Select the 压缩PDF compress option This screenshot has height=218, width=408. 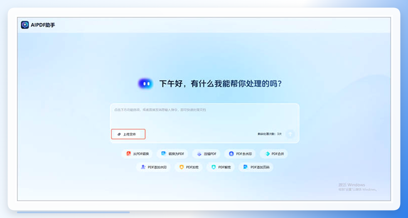(206, 154)
